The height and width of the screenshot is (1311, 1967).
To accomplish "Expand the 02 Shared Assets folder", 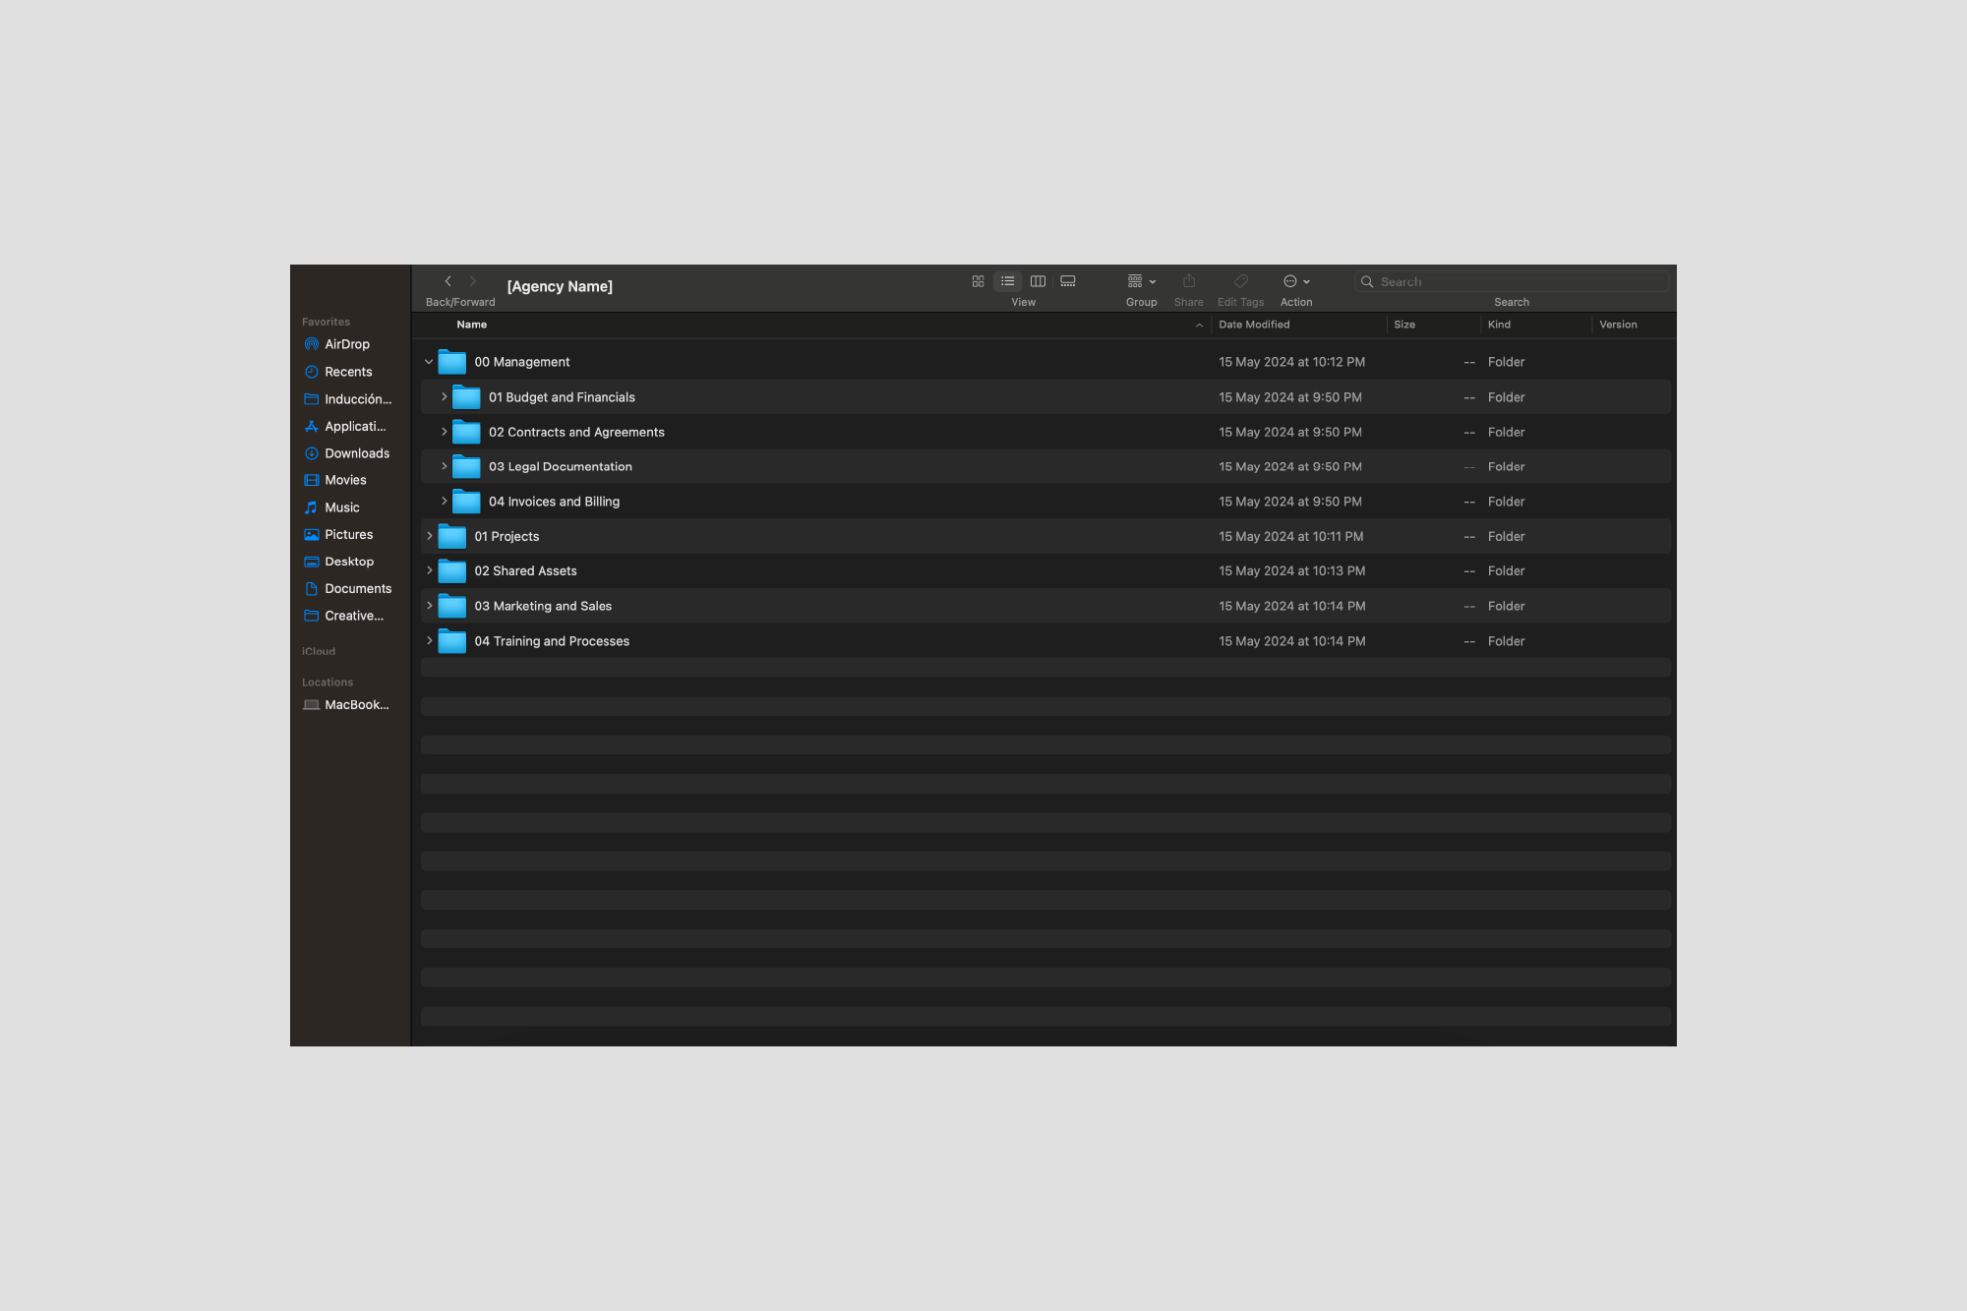I will coord(428,570).
